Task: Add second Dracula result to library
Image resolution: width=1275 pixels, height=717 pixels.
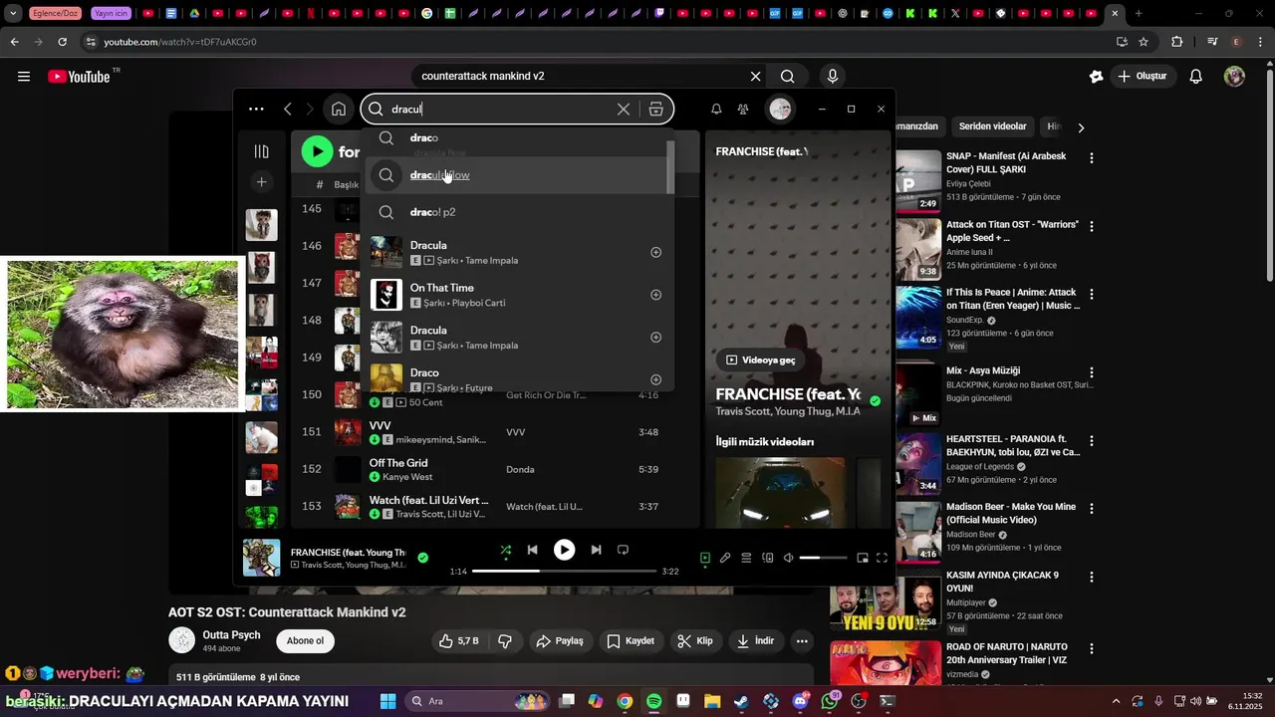Action: tap(655, 338)
